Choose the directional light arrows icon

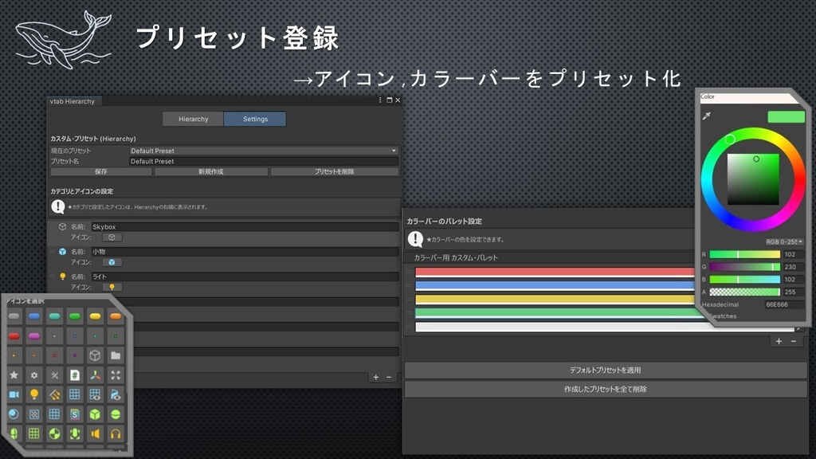(x=55, y=394)
